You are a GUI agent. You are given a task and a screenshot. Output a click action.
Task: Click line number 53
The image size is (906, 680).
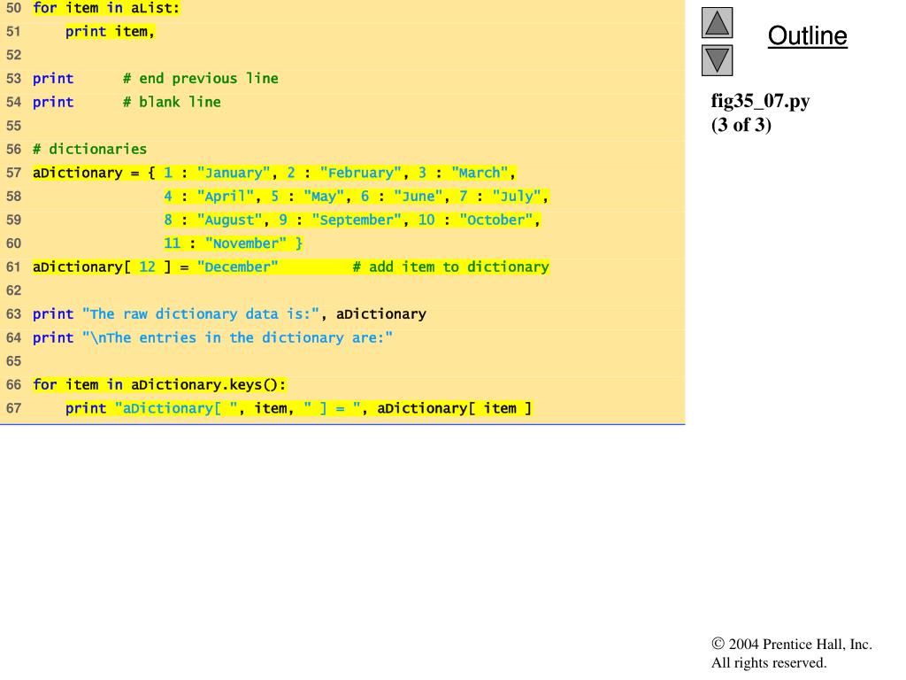13,79
